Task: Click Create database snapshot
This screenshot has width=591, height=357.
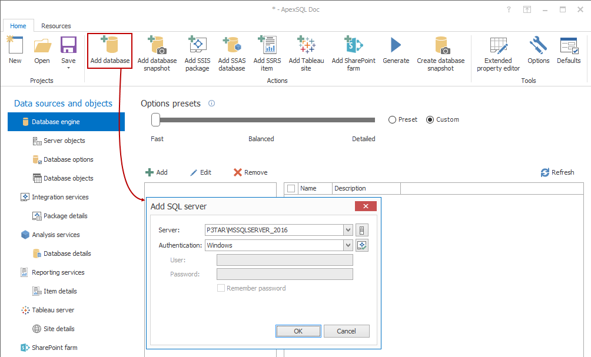Action: [x=441, y=54]
